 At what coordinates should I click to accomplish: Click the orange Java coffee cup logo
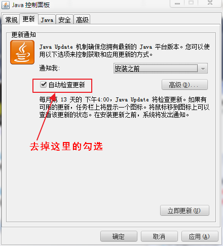(x=22, y=52)
